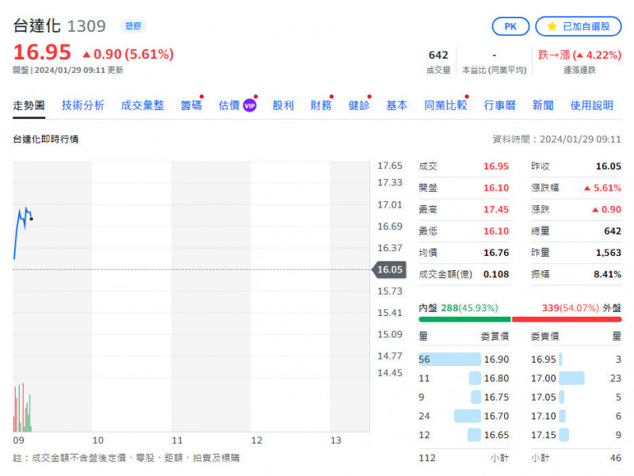Click the ask volume bar showing 23
This screenshot has height=476, width=634.
pos(571,379)
